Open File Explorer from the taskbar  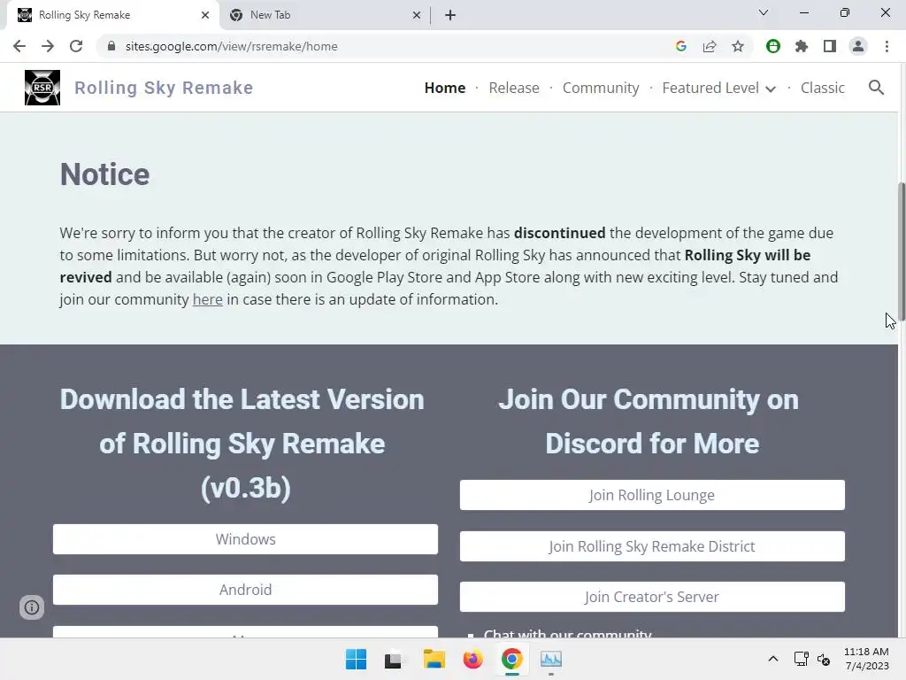434,659
